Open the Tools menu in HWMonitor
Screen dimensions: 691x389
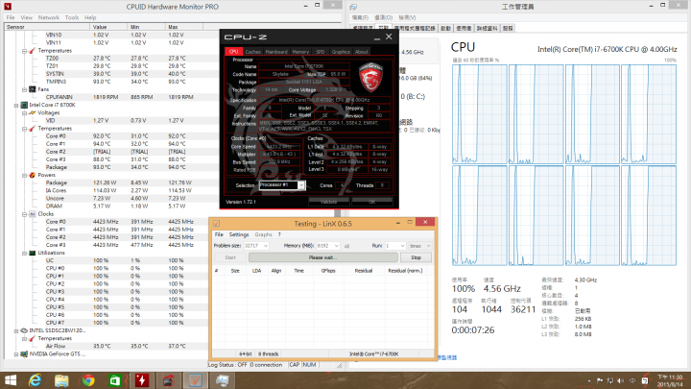click(x=72, y=17)
